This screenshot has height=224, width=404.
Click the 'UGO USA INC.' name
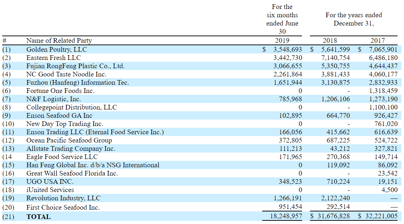[50, 181]
